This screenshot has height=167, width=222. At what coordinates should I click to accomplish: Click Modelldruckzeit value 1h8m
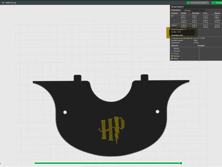pyautogui.click(x=196, y=40)
